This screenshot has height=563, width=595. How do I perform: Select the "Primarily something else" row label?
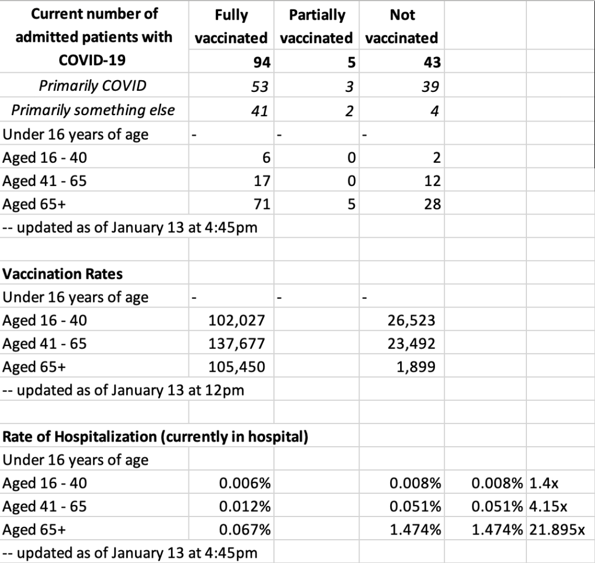(93, 110)
